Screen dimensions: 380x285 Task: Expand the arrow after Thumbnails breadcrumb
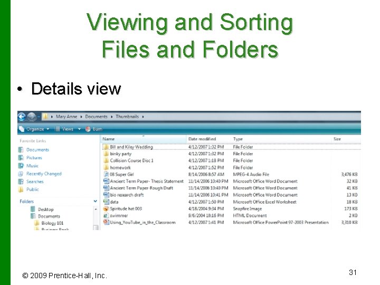(x=143, y=117)
